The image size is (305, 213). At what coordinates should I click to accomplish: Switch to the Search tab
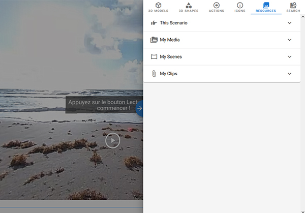(293, 7)
